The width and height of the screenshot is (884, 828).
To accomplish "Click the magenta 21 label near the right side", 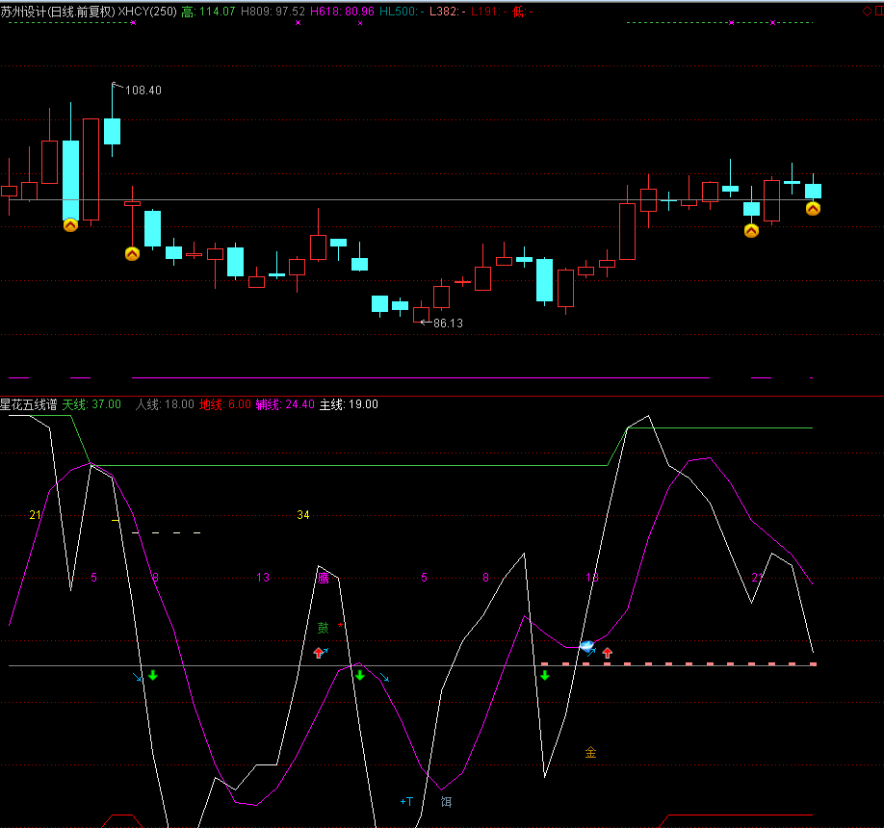I will click(x=758, y=577).
